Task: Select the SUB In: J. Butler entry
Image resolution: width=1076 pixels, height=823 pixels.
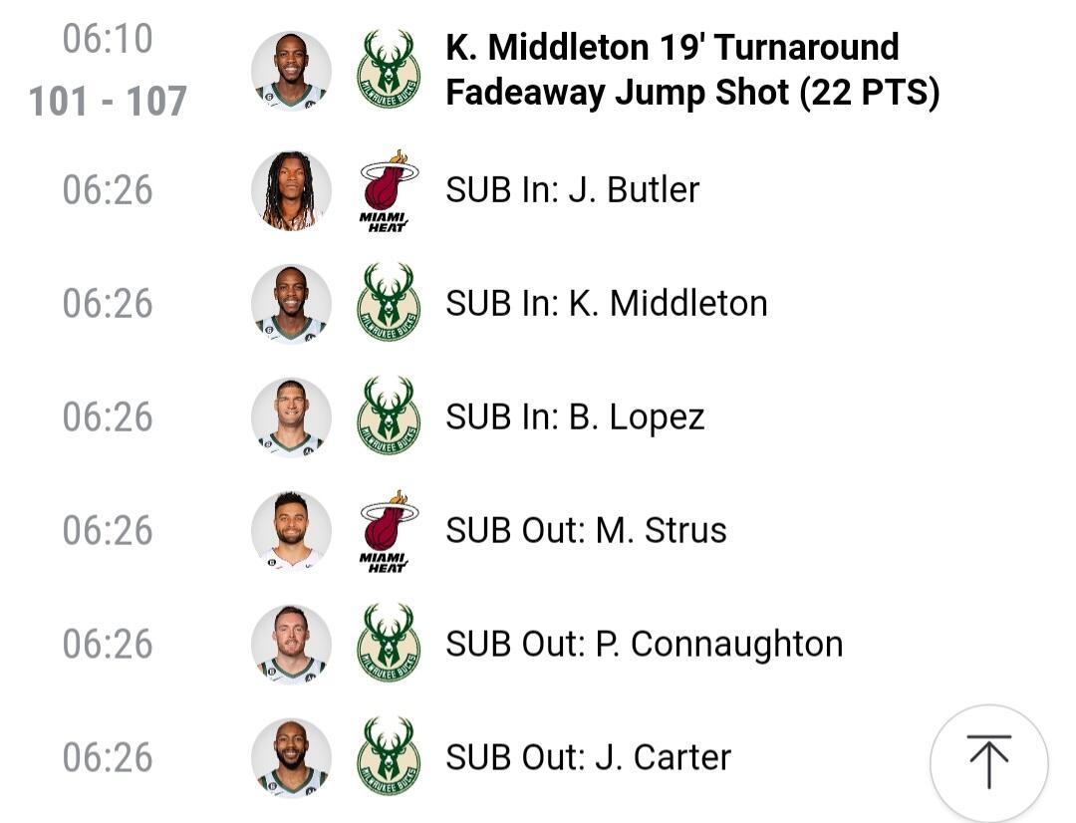Action: tap(572, 190)
